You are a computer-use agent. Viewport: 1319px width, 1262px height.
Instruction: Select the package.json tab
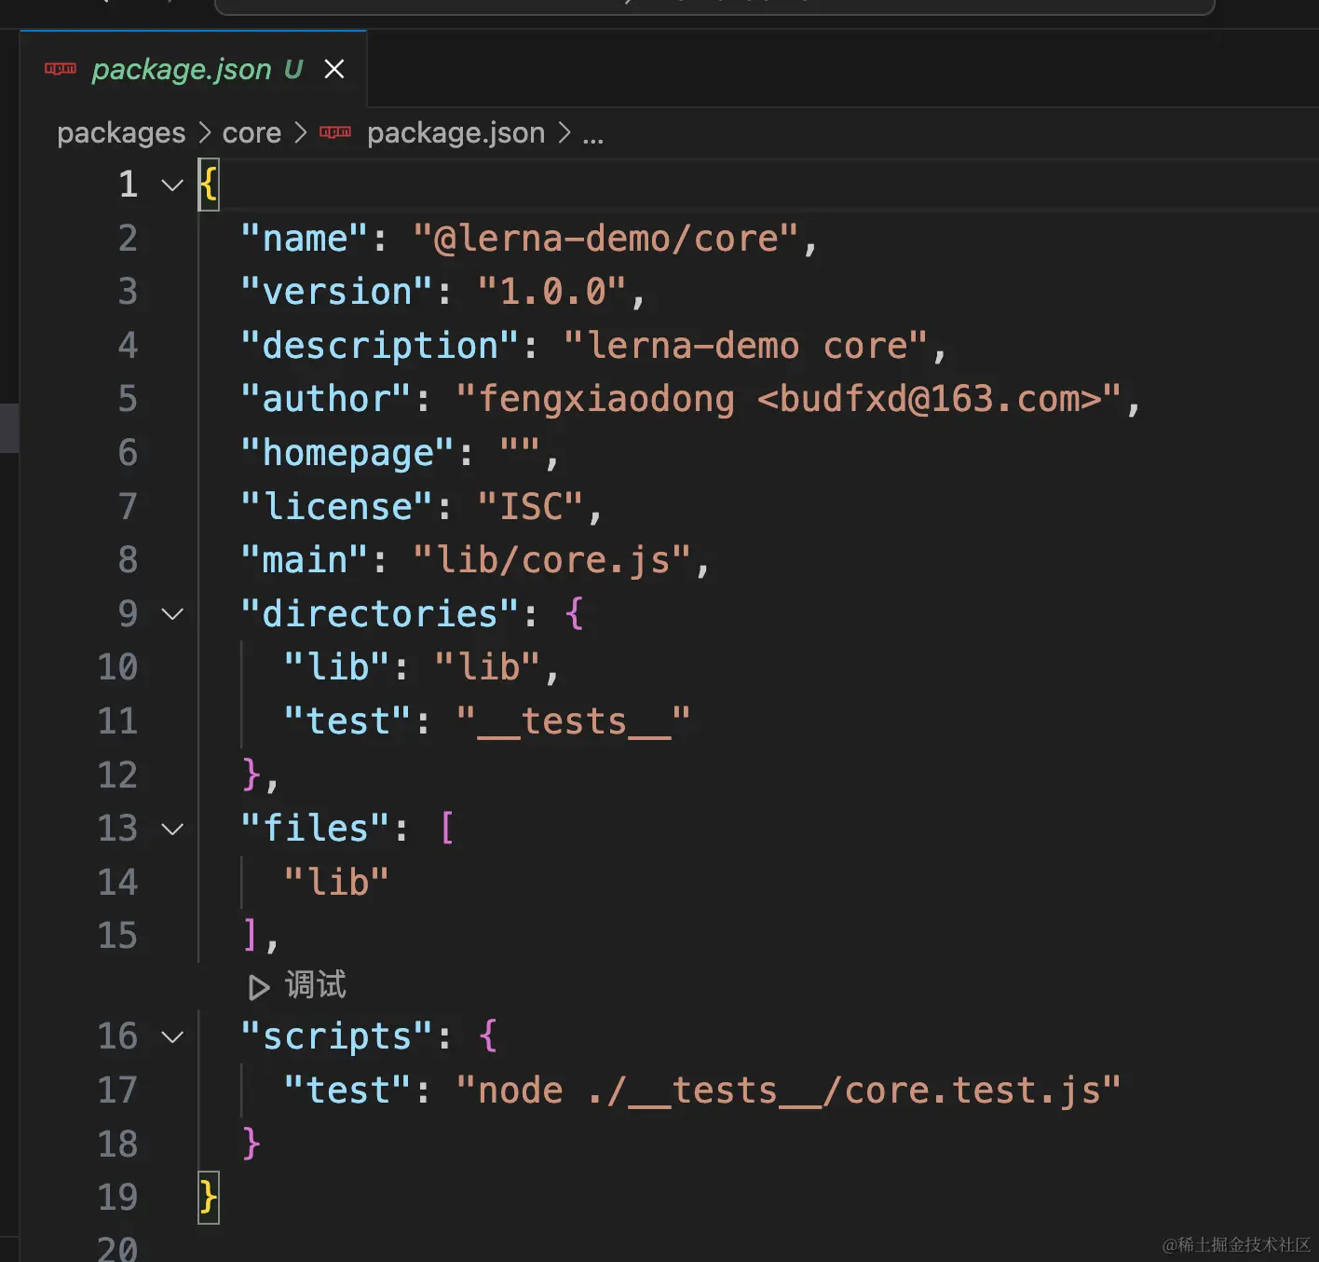[194, 69]
